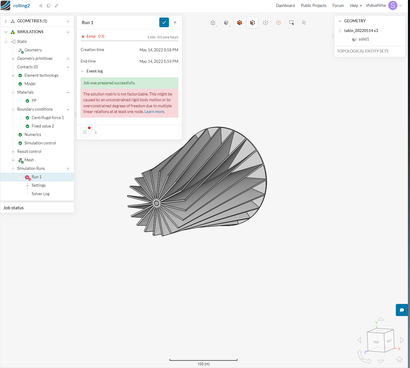Confirm Run 1 with the blue checkmark button
Screen dimensions: 410x368
(x=164, y=23)
